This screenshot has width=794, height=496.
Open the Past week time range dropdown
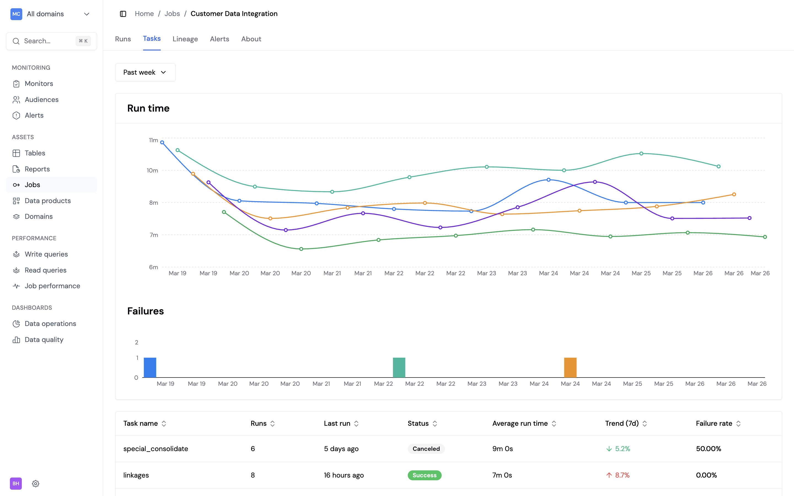click(145, 72)
